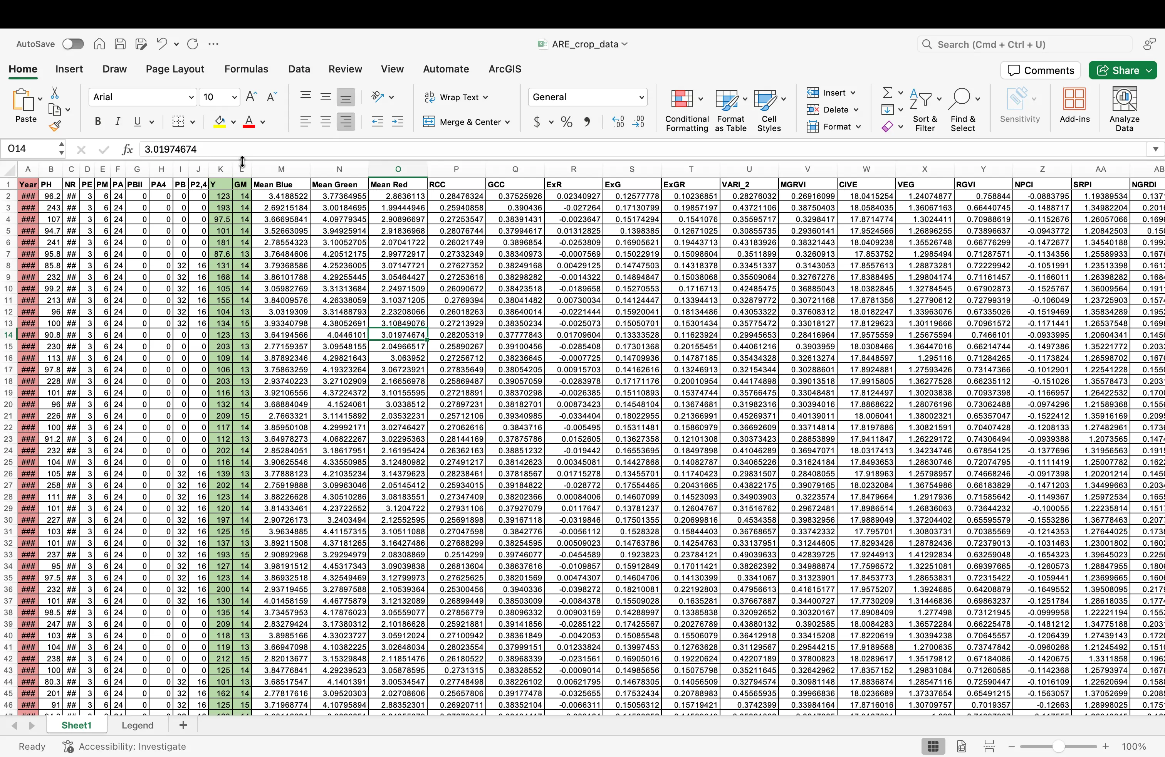Apply yellow fill color bucket
The height and width of the screenshot is (757, 1165).
[220, 121]
